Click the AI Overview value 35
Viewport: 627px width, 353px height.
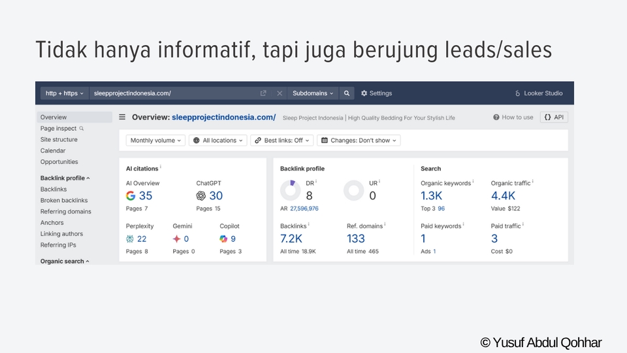[146, 195]
